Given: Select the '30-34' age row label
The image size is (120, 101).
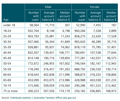Looking at the screenshot, I should tap(7, 42).
